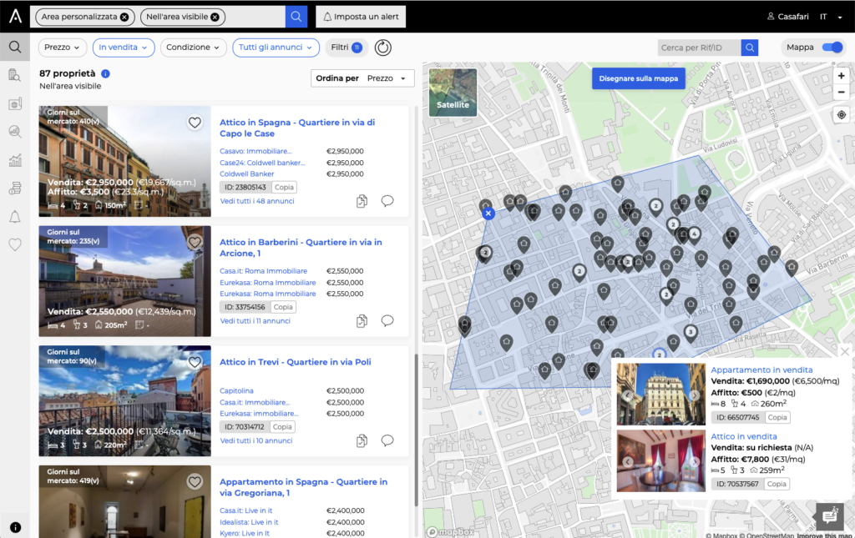
Task: Open the IT language dropdown
Action: 831,17
